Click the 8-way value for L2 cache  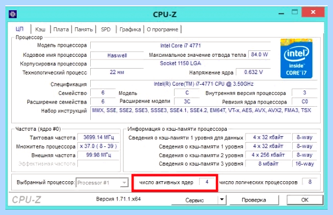[x=305, y=155]
